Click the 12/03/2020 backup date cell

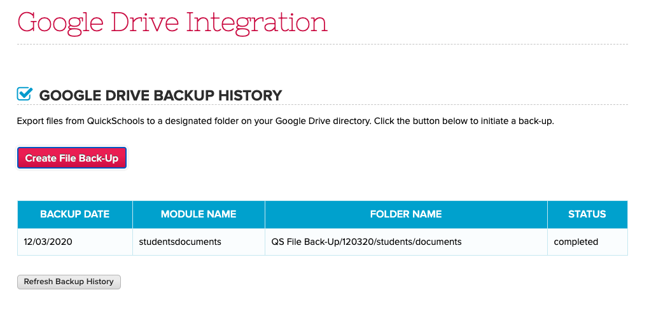click(75, 242)
